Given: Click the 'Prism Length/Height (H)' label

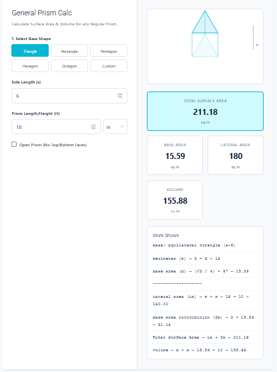Looking at the screenshot, I should (35, 114).
